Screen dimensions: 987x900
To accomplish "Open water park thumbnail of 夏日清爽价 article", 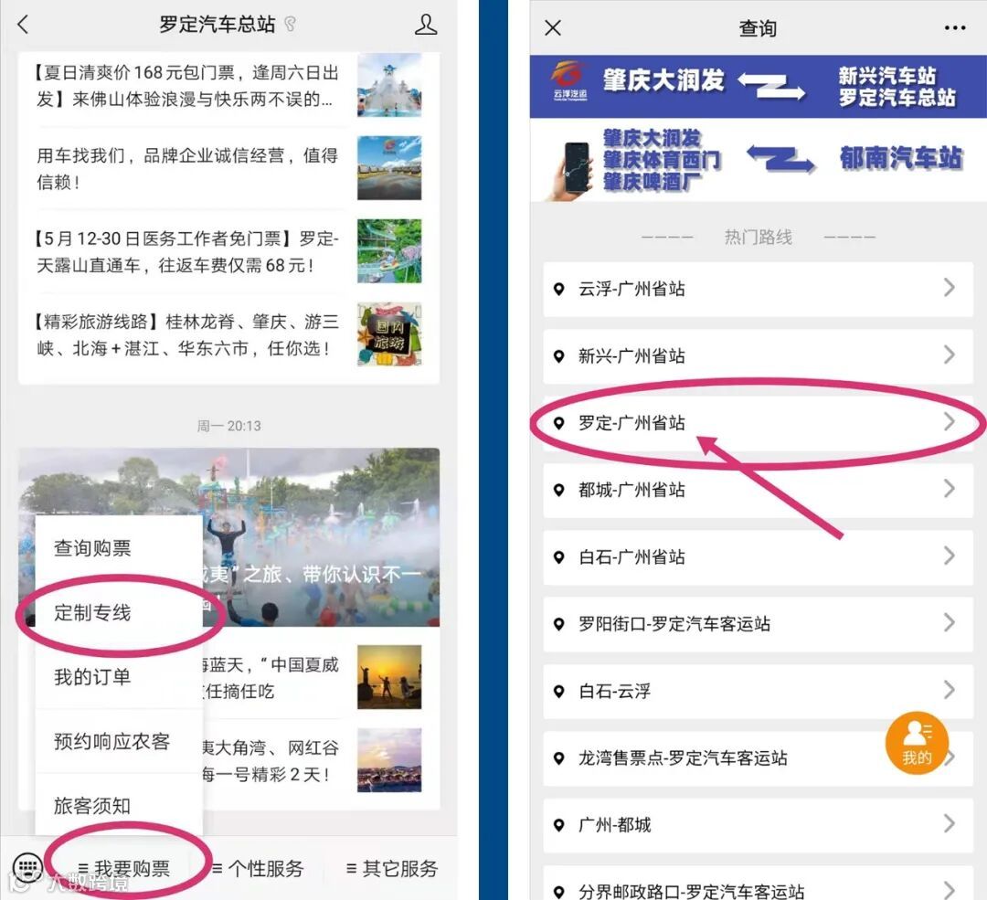I will (x=389, y=85).
